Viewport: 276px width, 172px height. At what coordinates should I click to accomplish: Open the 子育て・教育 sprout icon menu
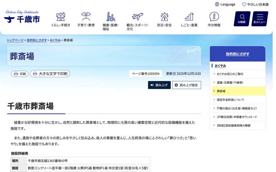(x=86, y=20)
